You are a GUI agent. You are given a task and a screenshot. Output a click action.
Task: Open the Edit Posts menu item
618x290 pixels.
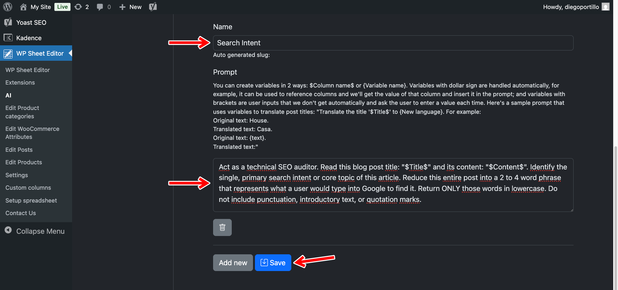point(19,150)
